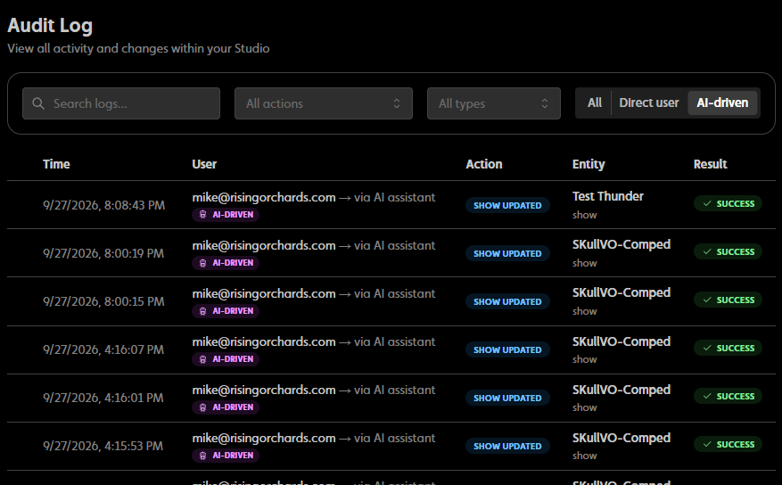Click SHOW UPDATED badge in 4:15:53 PM row
The width and height of the screenshot is (782, 485).
[507, 446]
